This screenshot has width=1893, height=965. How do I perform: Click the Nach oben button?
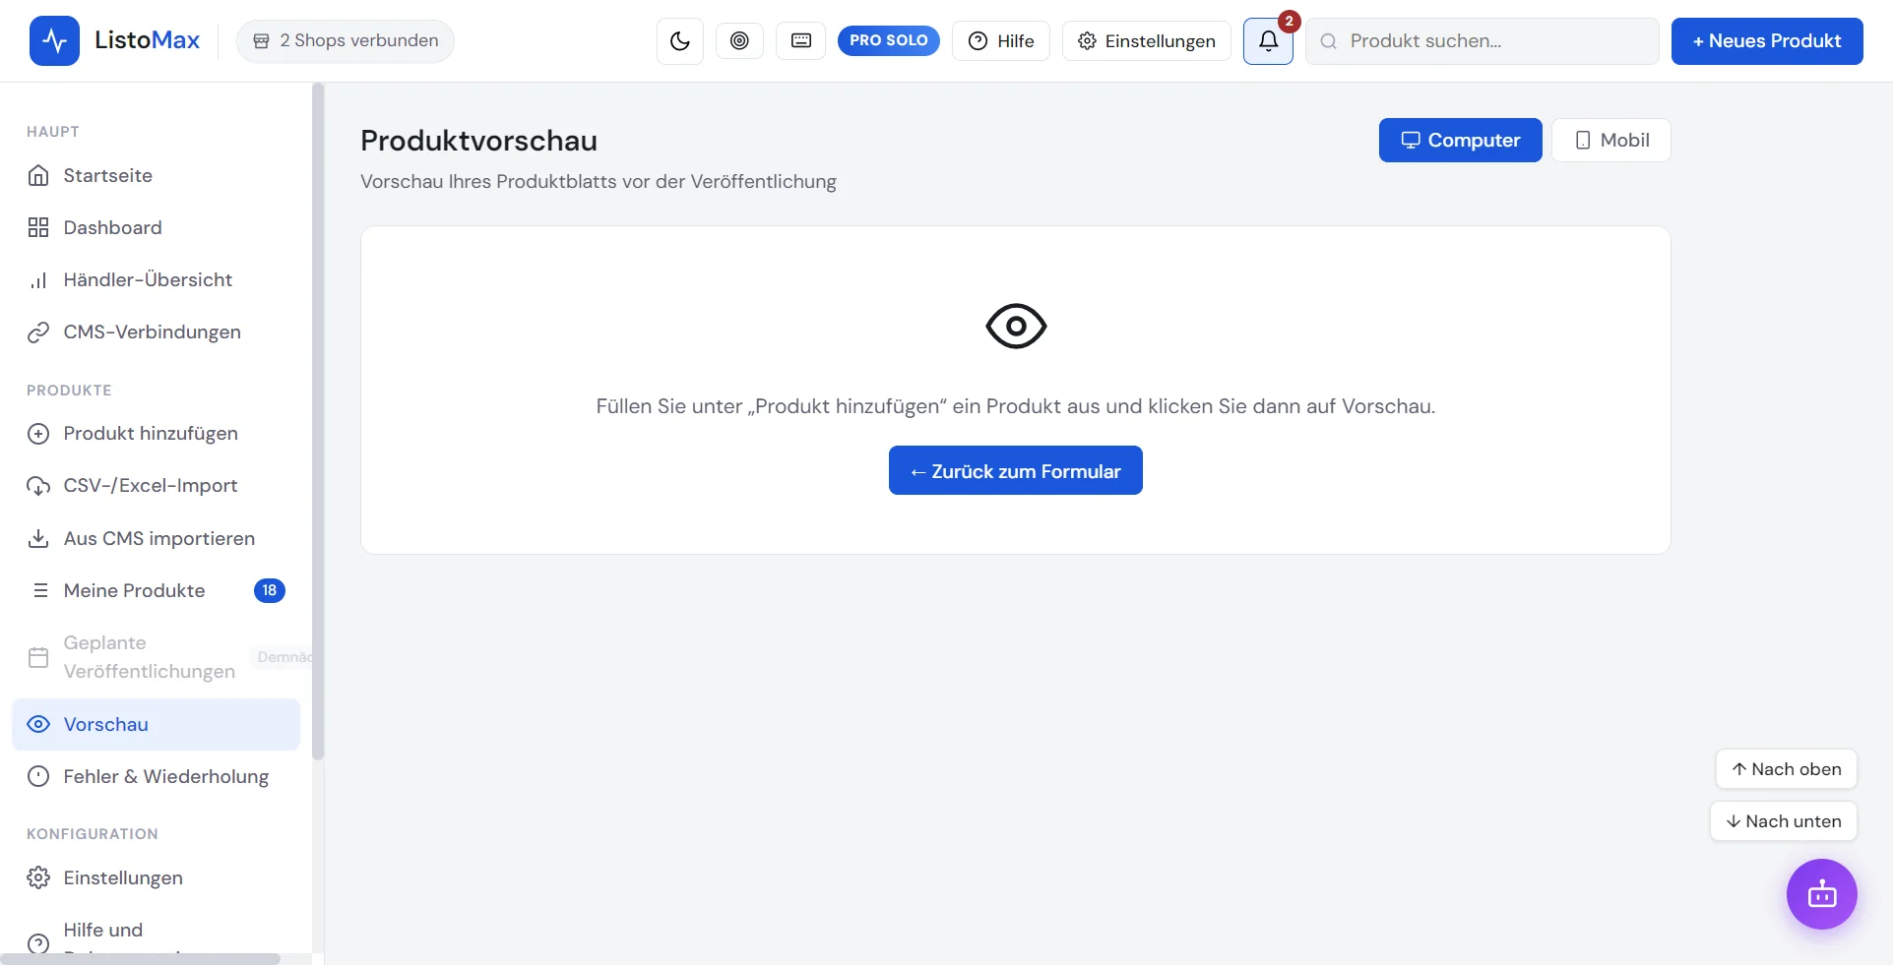coord(1786,769)
